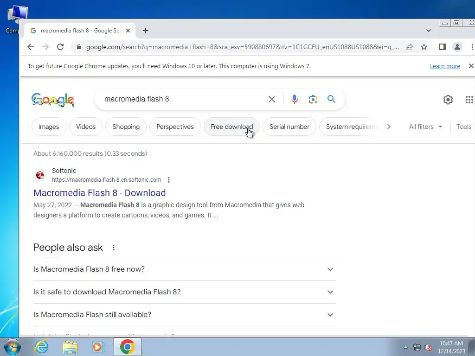Screen dimensions: 475x356
Task: Open the taskbar clock showing 10:47 AM
Action: click(x=451, y=347)
